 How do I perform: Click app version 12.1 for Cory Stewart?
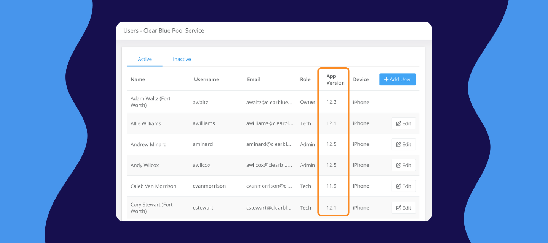click(331, 208)
